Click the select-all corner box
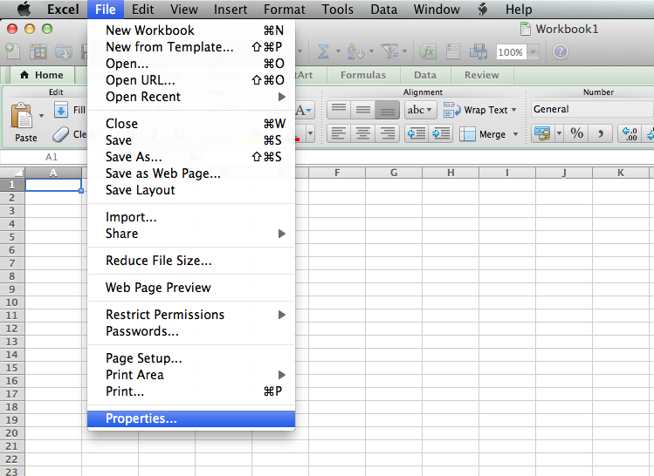 (12, 173)
